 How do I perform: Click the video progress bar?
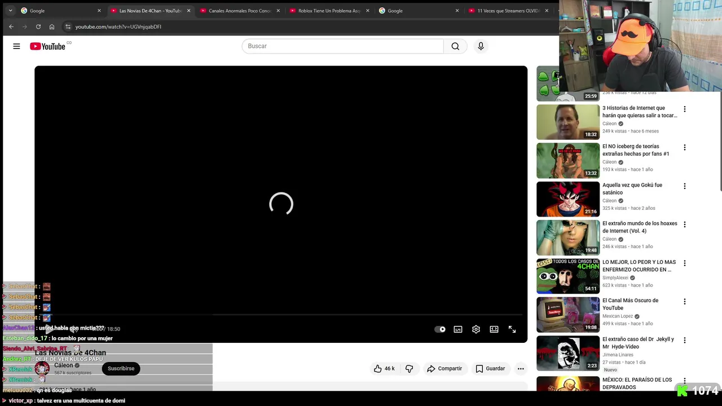(x=281, y=315)
